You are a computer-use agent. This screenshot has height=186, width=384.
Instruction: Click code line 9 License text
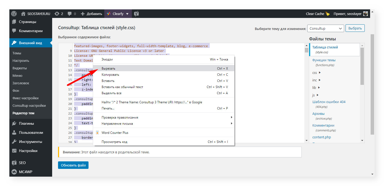(x=119, y=51)
